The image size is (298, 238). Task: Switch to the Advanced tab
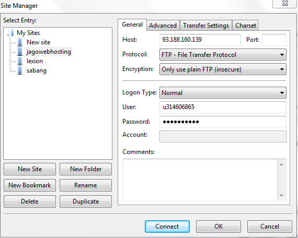pyautogui.click(x=163, y=26)
